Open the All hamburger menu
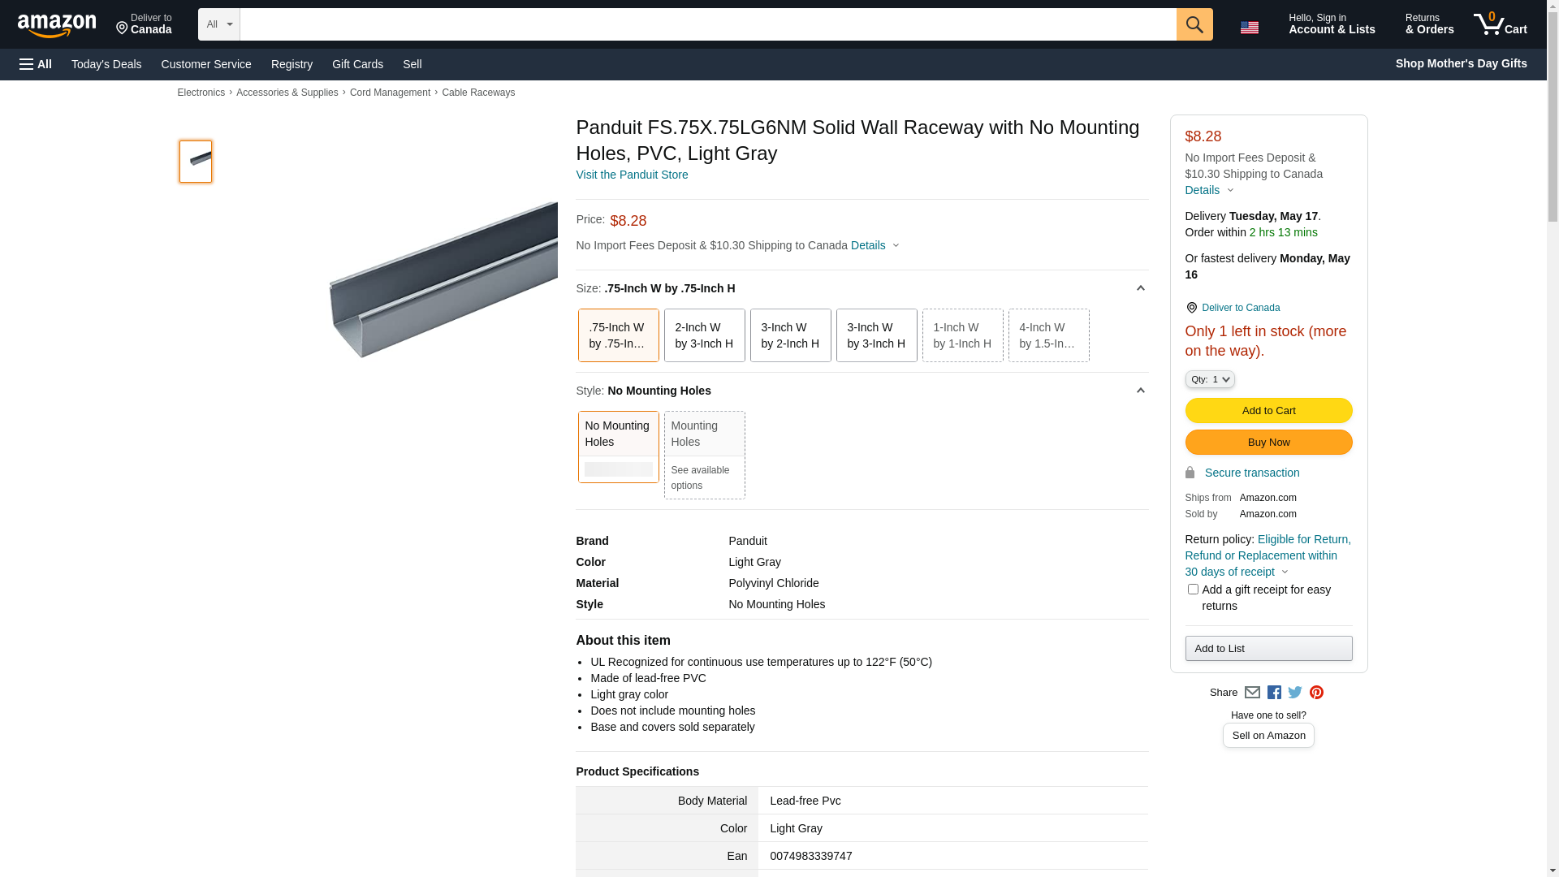The image size is (1559, 877). (x=36, y=64)
